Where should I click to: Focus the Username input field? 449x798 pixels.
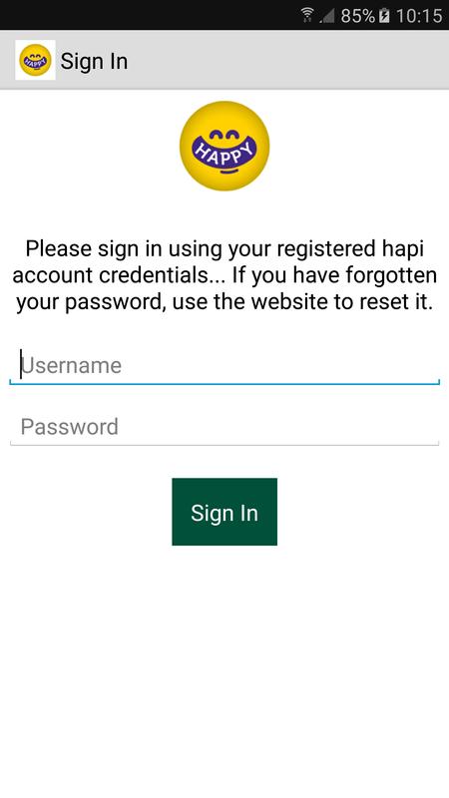(224, 365)
